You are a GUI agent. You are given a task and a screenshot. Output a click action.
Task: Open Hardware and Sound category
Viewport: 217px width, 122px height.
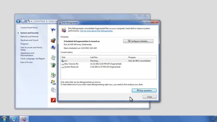(29, 40)
